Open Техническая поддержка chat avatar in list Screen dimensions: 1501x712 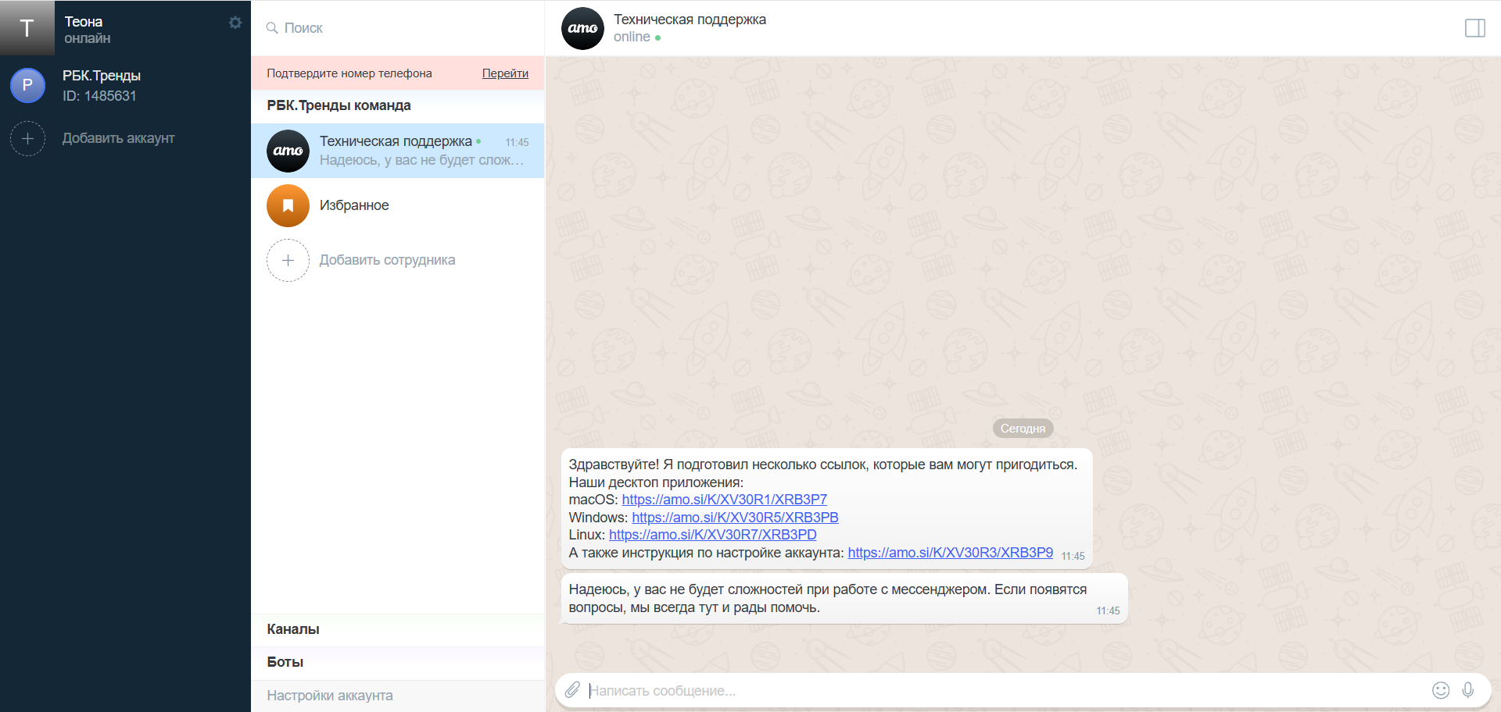[x=288, y=151]
